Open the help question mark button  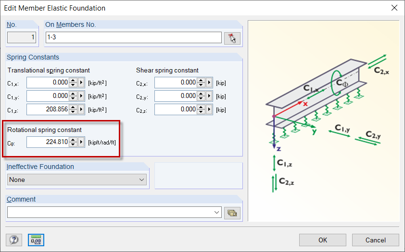click(x=14, y=240)
